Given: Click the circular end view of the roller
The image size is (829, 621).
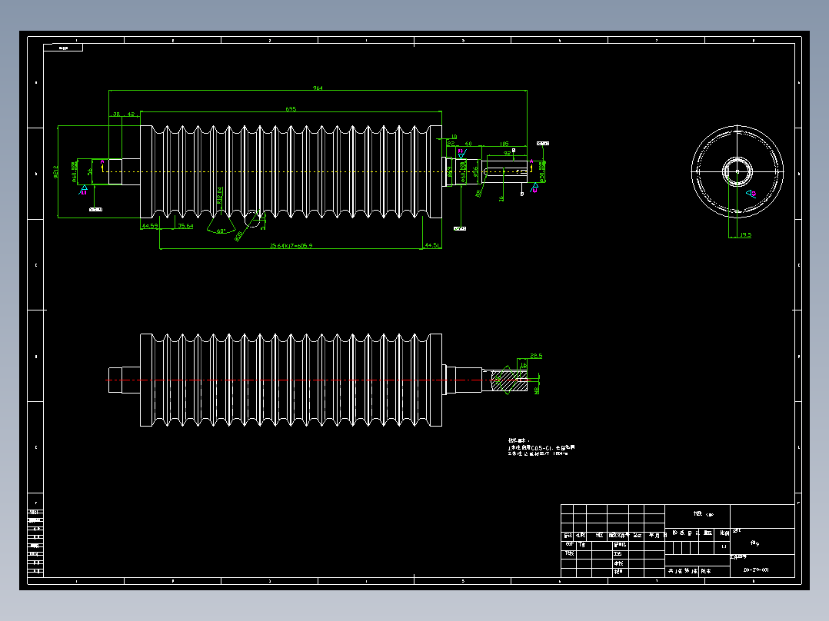Looking at the screenshot, I should pos(737,171).
